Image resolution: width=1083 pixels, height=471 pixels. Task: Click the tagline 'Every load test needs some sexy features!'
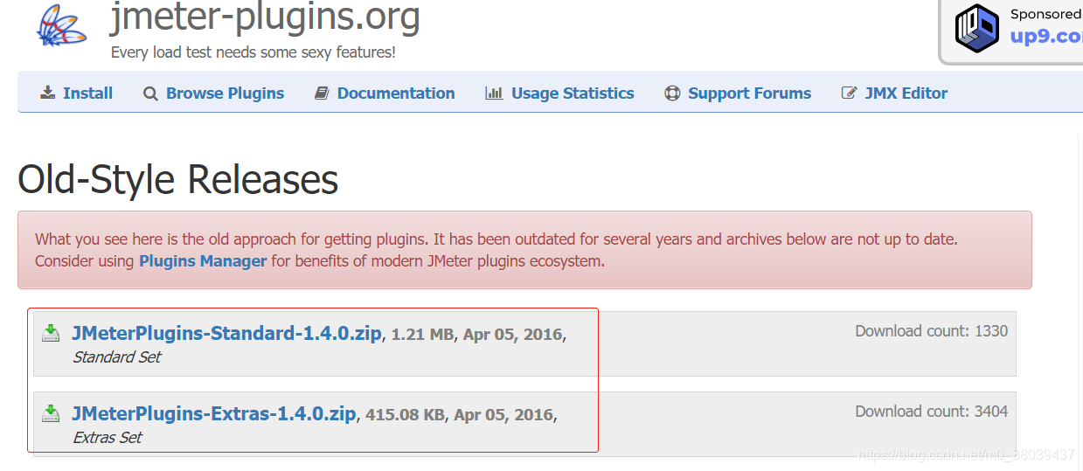pos(253,52)
